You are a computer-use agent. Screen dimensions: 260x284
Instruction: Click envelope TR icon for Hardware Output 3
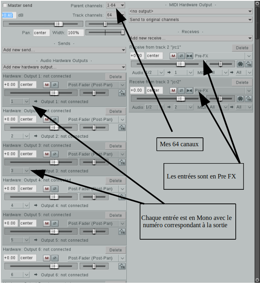tap(122, 162)
